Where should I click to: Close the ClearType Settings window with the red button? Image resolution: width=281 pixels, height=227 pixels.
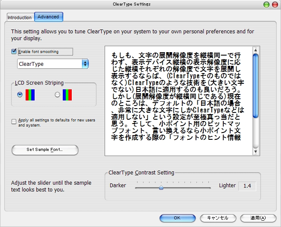point(275,4)
